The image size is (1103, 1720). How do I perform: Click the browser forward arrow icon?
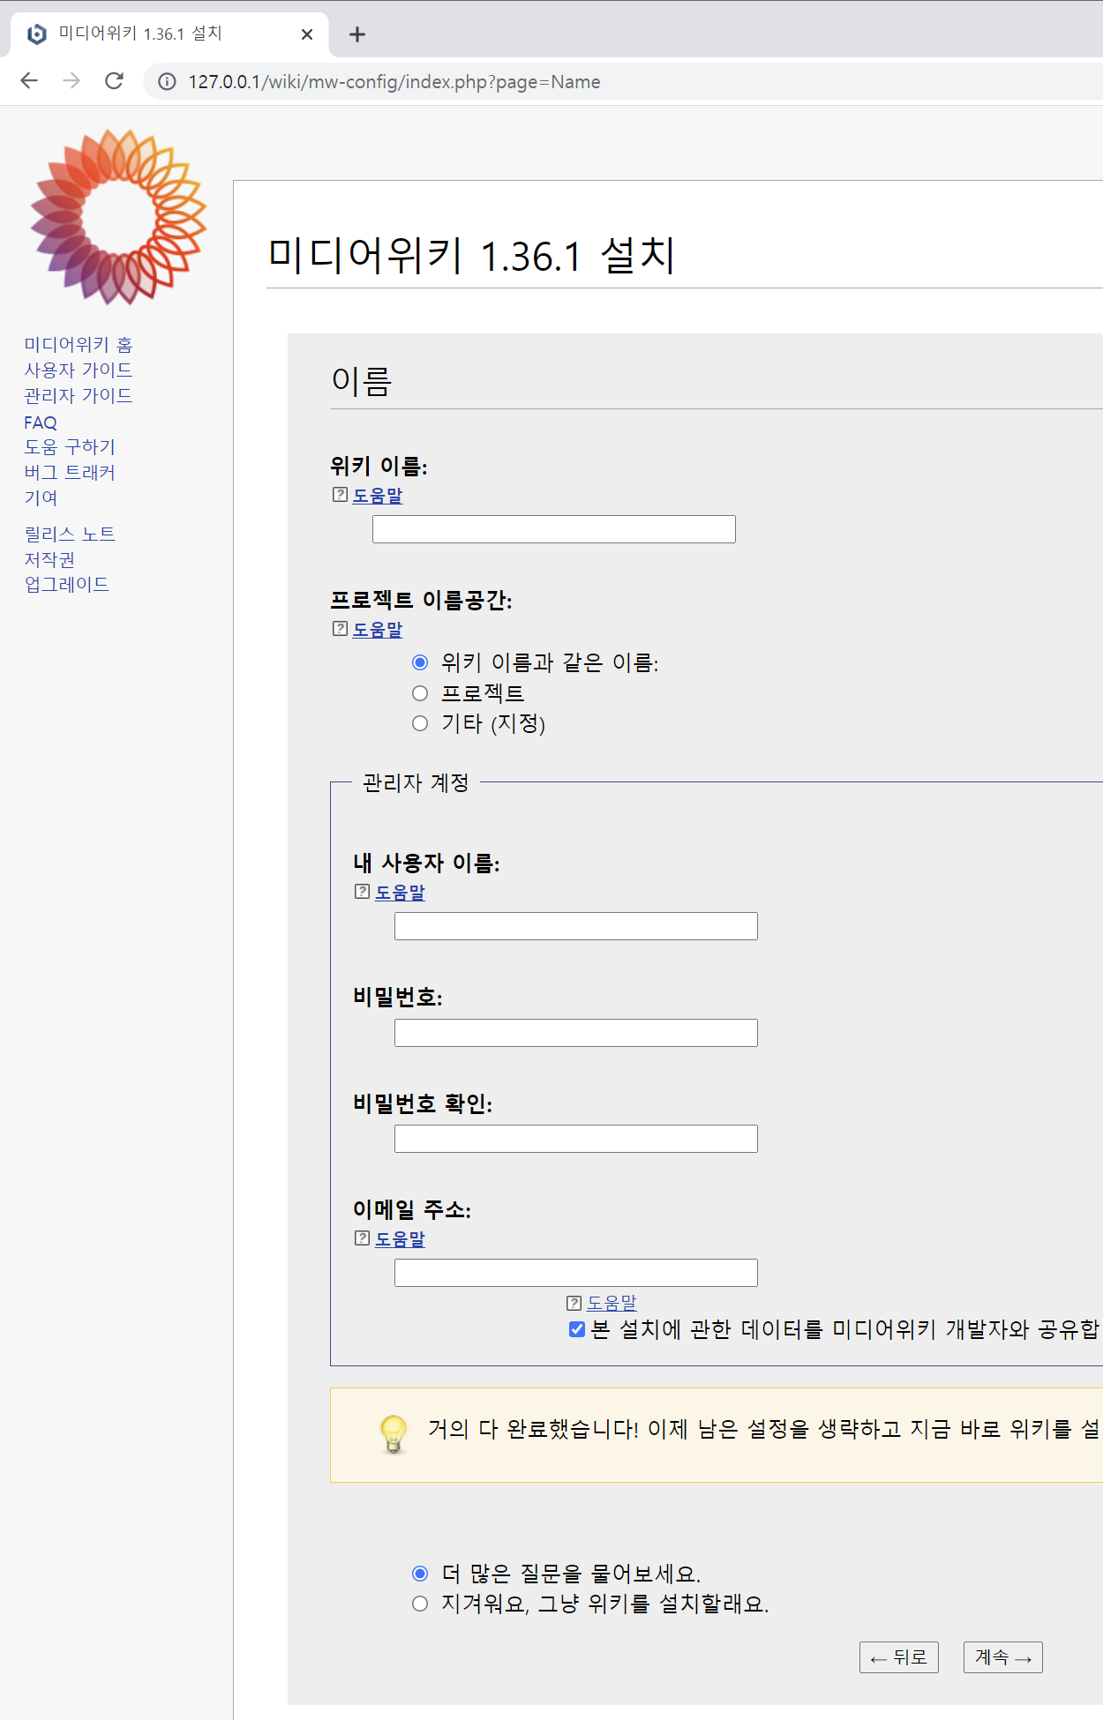71,81
